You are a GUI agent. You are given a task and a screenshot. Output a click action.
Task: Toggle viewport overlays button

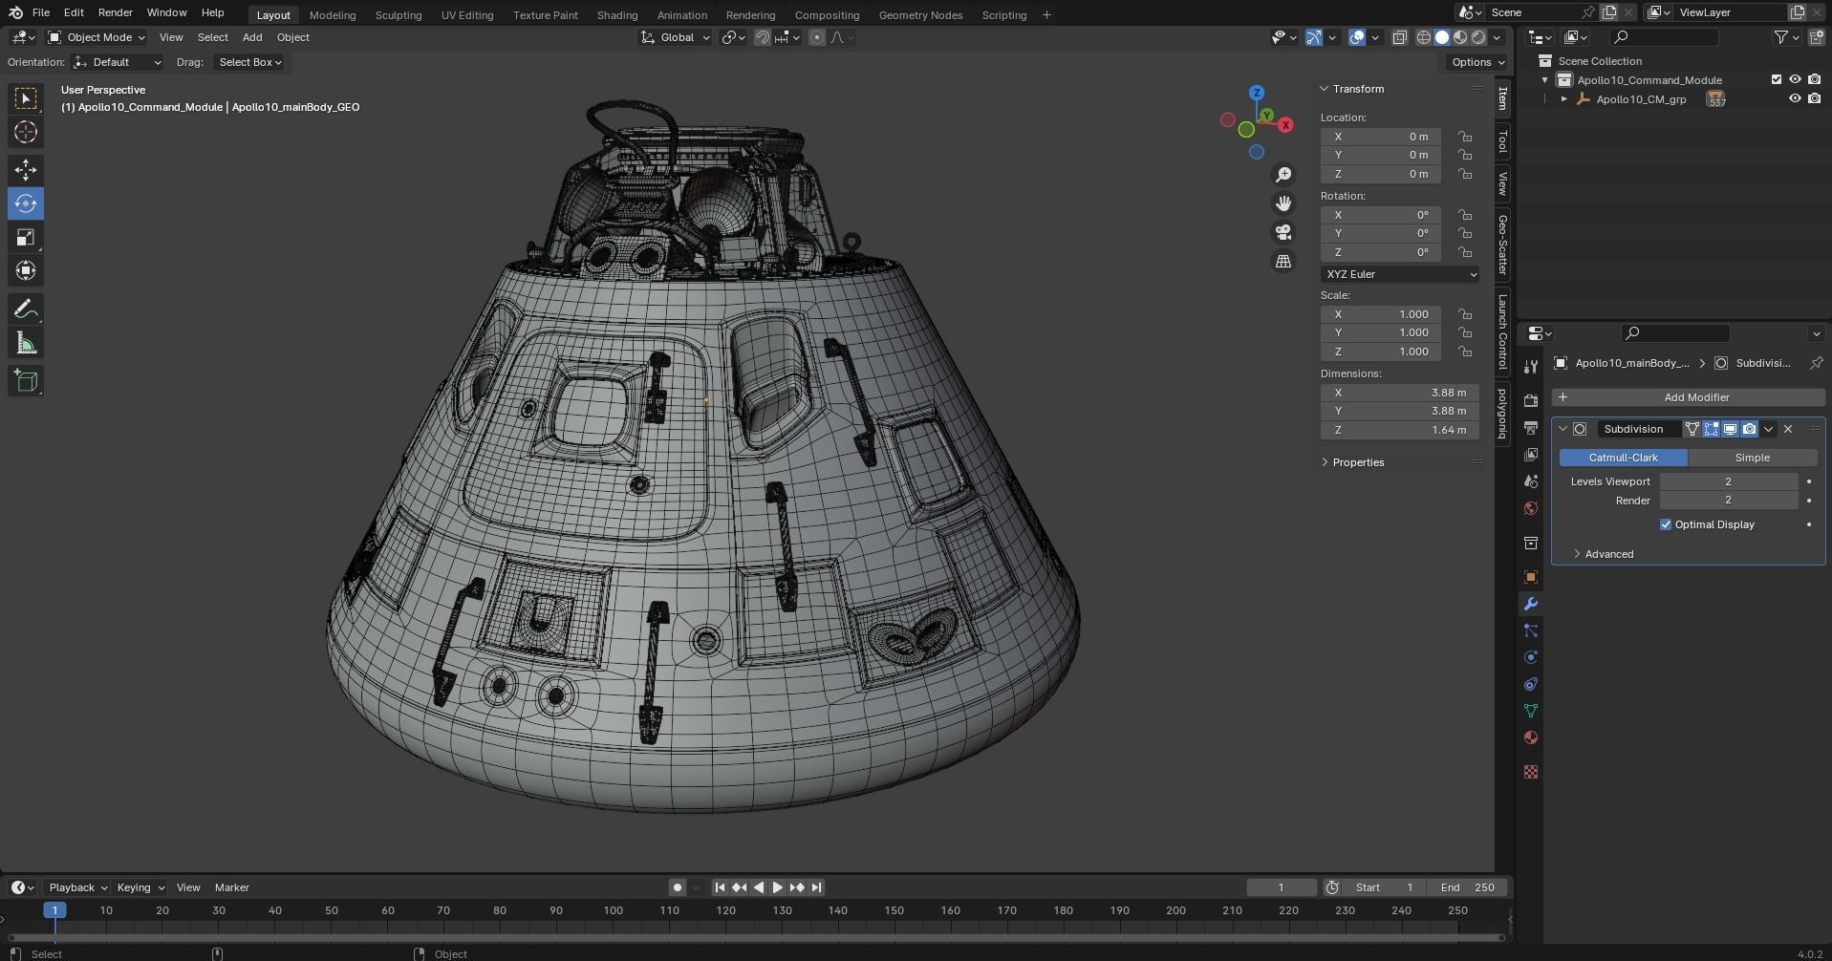point(1357,37)
